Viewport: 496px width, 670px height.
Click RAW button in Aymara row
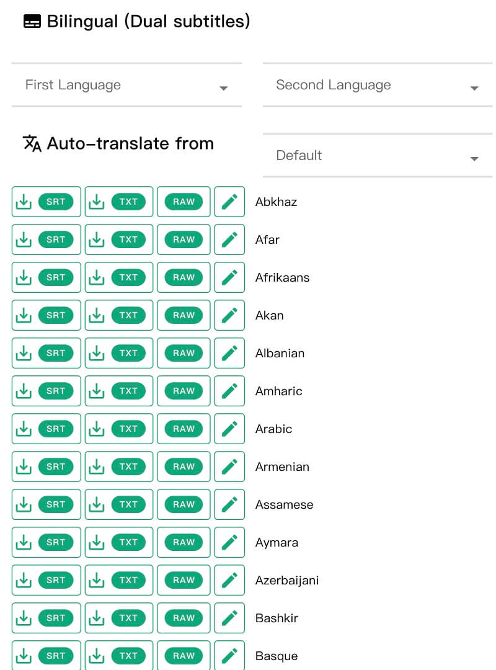click(184, 542)
